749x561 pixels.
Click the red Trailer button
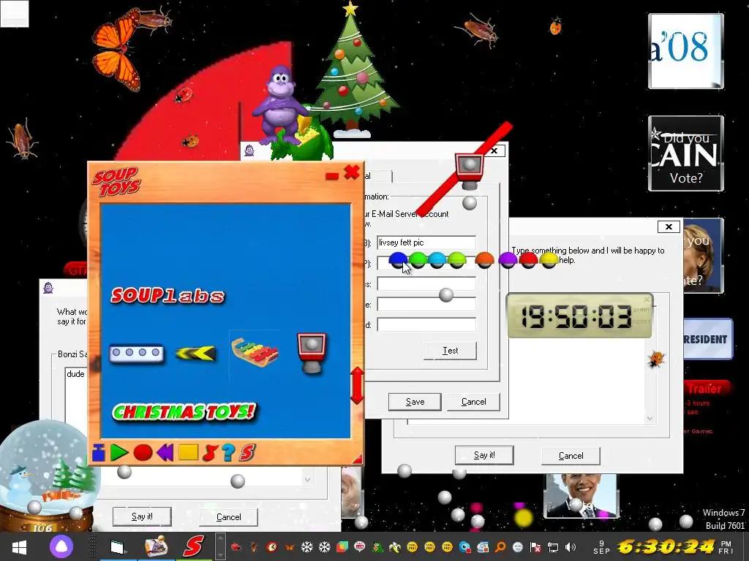click(x=706, y=389)
